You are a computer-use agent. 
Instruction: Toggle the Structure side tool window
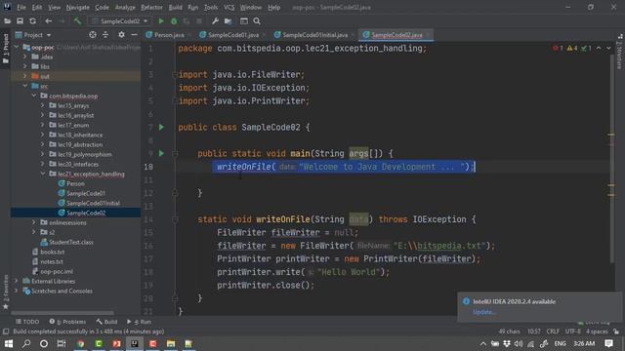619,53
